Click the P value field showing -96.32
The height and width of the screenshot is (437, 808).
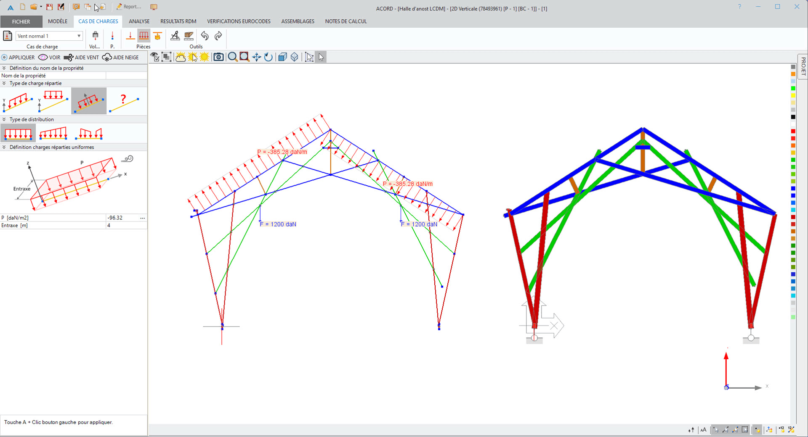click(x=122, y=218)
